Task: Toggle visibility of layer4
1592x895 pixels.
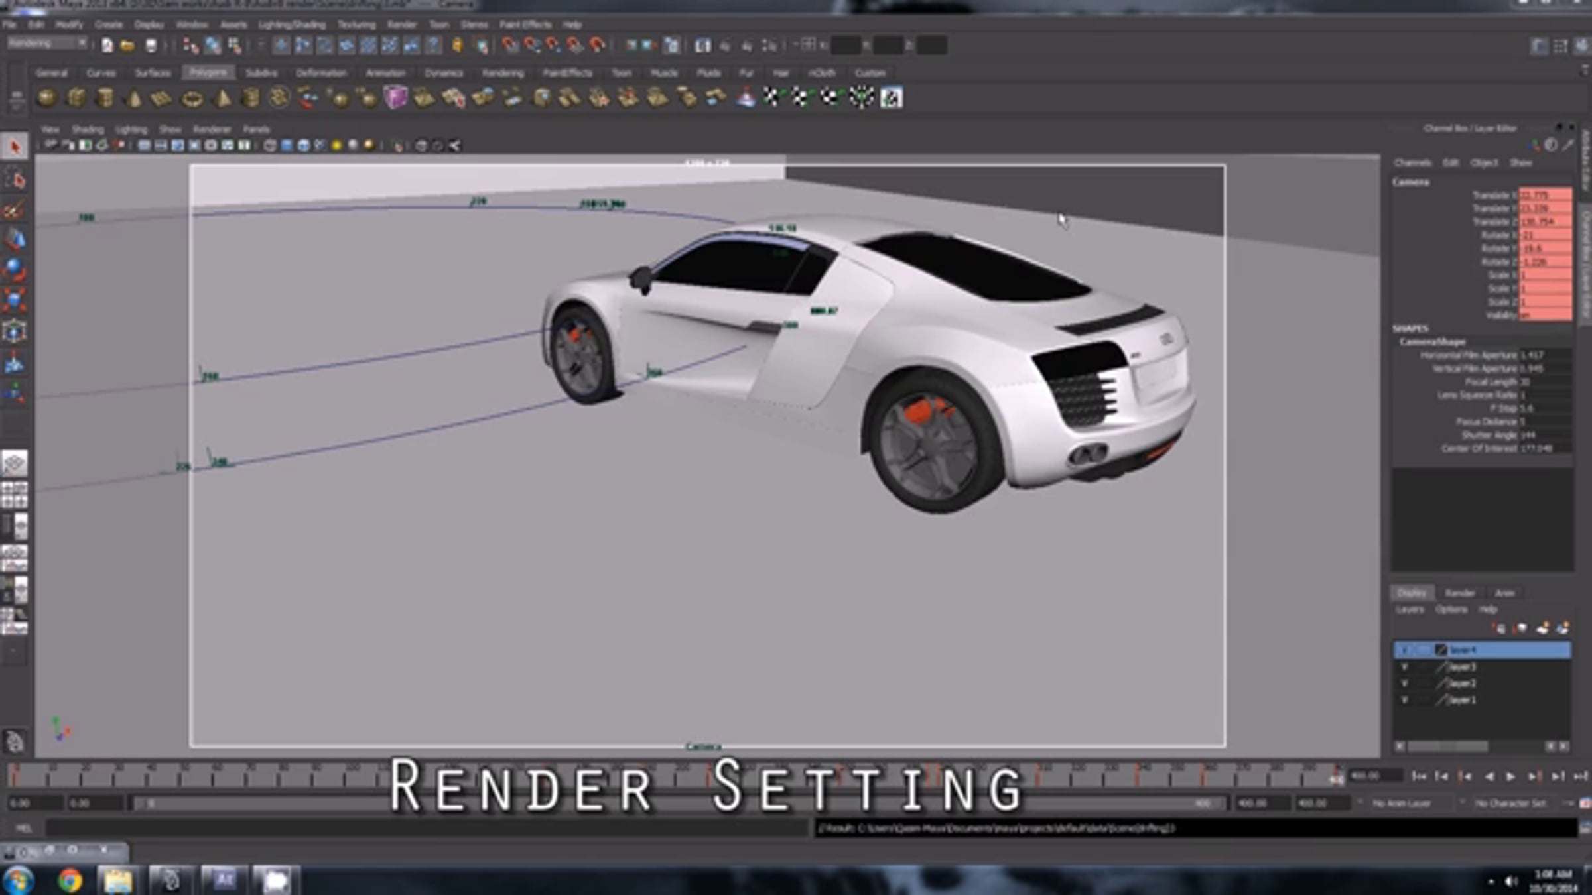Action: pos(1404,650)
